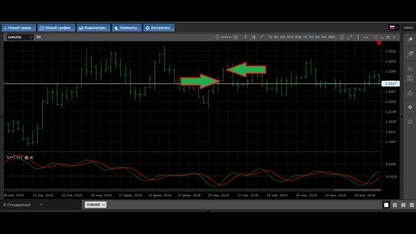Select the eraser tool in right sidebar

point(410,40)
